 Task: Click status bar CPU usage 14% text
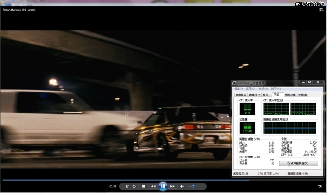[x=268, y=173]
